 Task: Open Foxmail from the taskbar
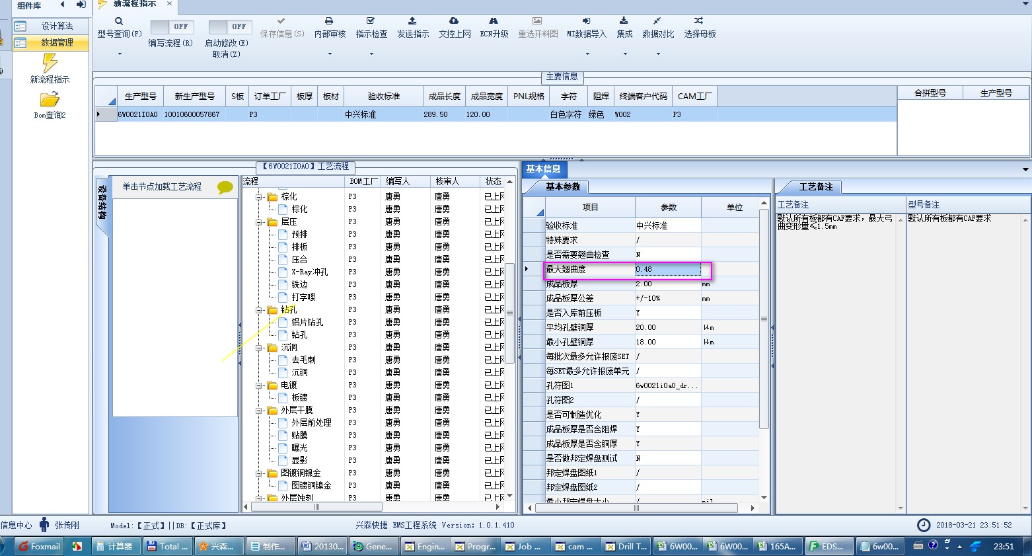coord(39,546)
